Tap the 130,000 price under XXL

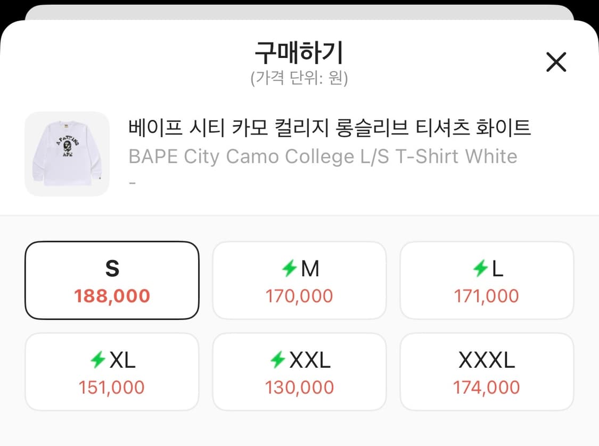(299, 387)
